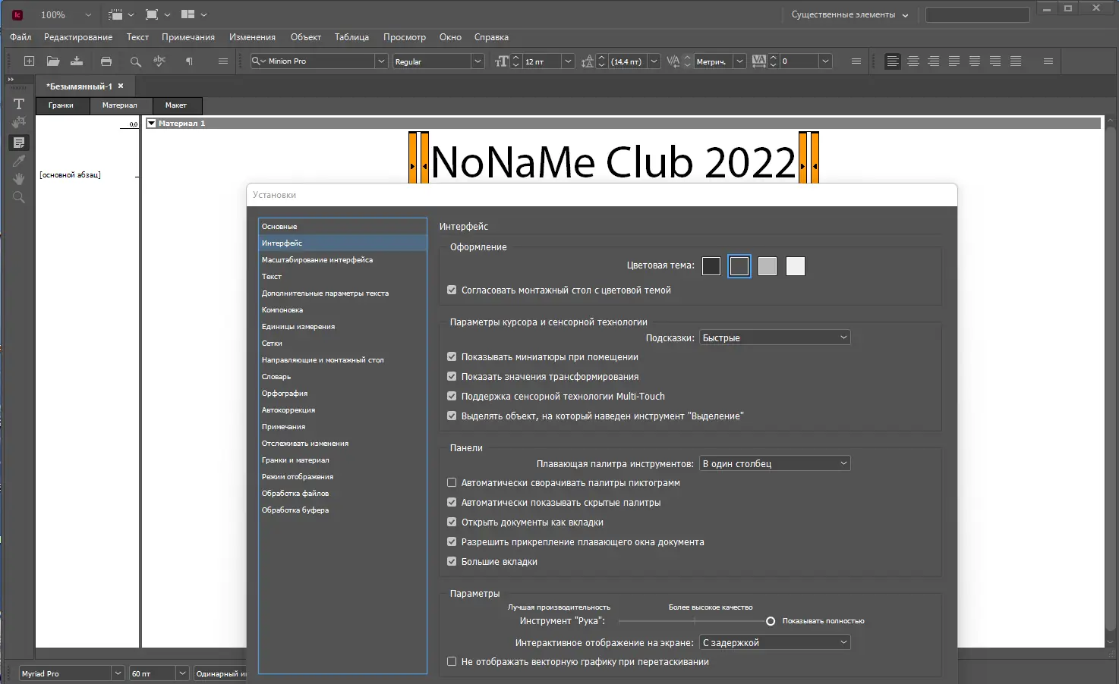Image resolution: width=1119 pixels, height=684 pixels.
Task: Click justify with last line right icon
Action: click(995, 61)
